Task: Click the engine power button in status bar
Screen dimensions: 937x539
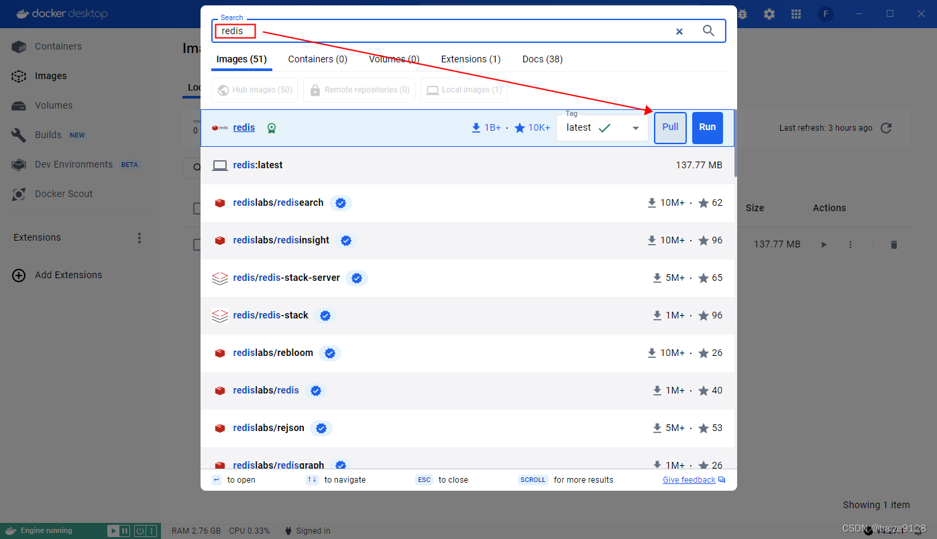Action: click(140, 531)
